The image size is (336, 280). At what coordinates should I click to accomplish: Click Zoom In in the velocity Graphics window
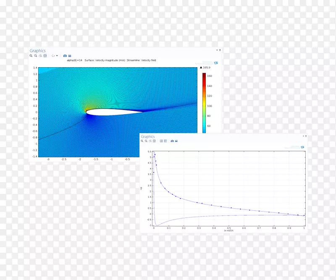(x=31, y=56)
